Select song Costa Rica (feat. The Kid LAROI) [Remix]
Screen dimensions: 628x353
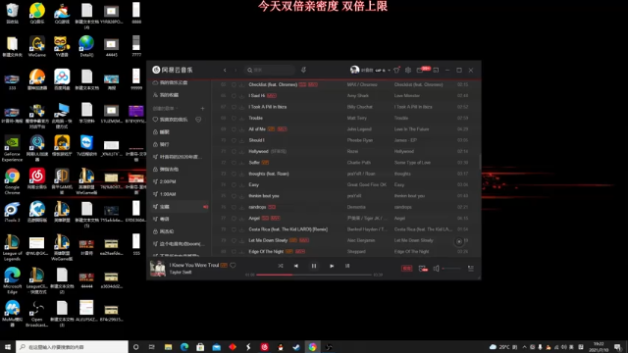(x=288, y=229)
